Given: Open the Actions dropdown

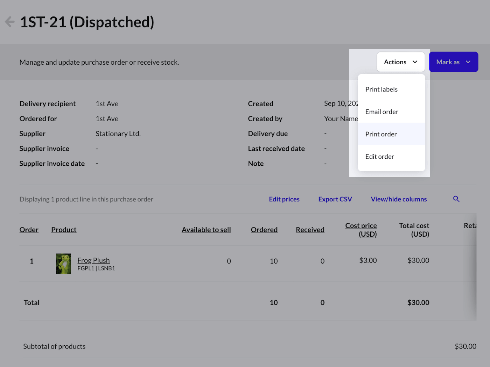Looking at the screenshot, I should point(401,62).
